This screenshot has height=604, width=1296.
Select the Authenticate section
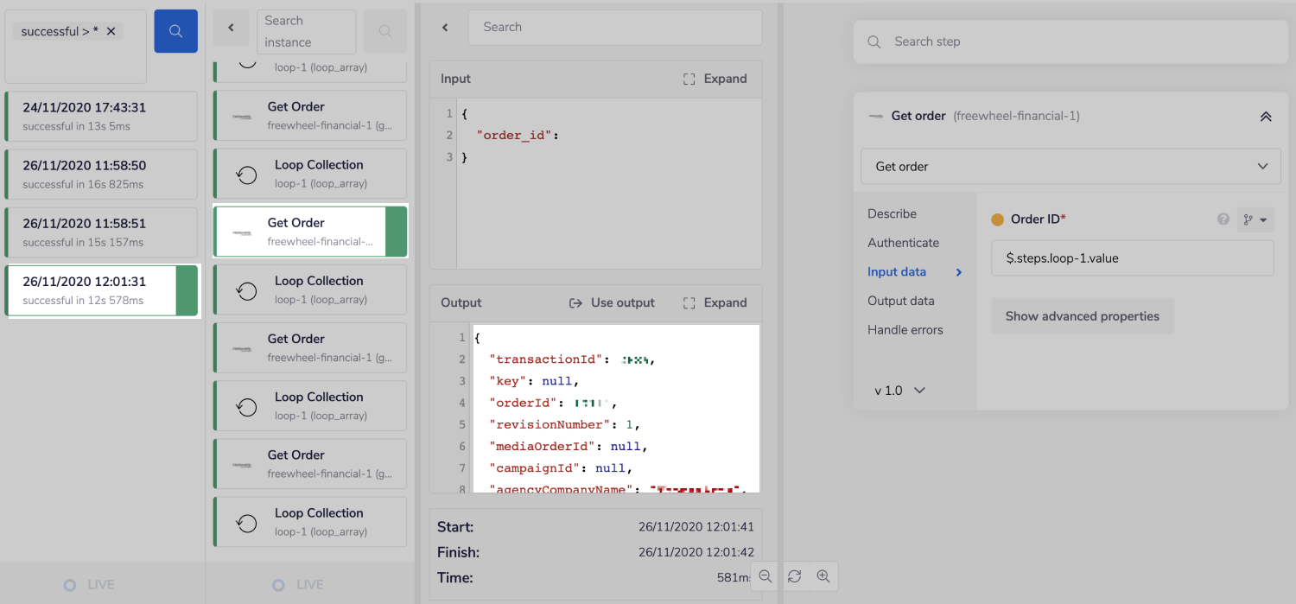click(901, 243)
